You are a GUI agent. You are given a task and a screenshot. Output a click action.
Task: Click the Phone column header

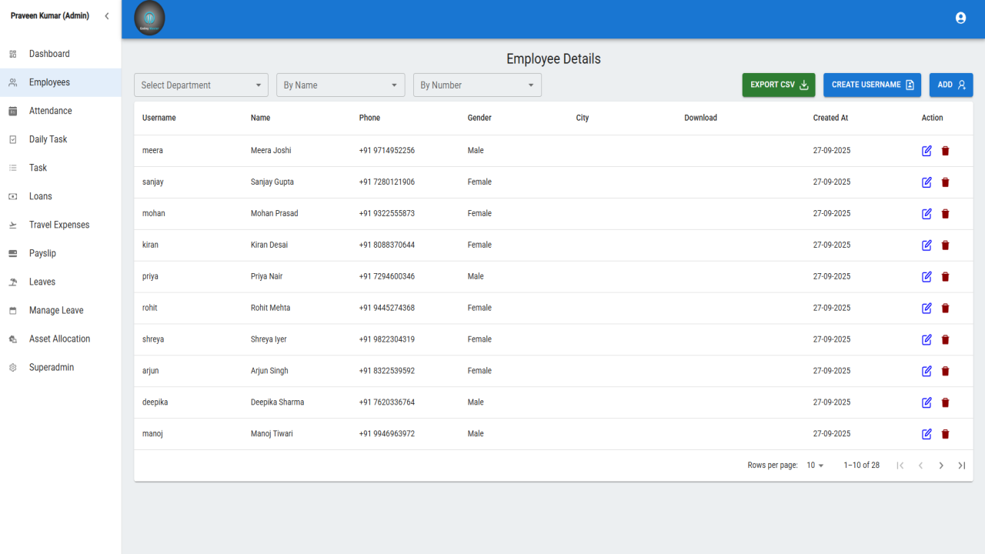(x=369, y=118)
